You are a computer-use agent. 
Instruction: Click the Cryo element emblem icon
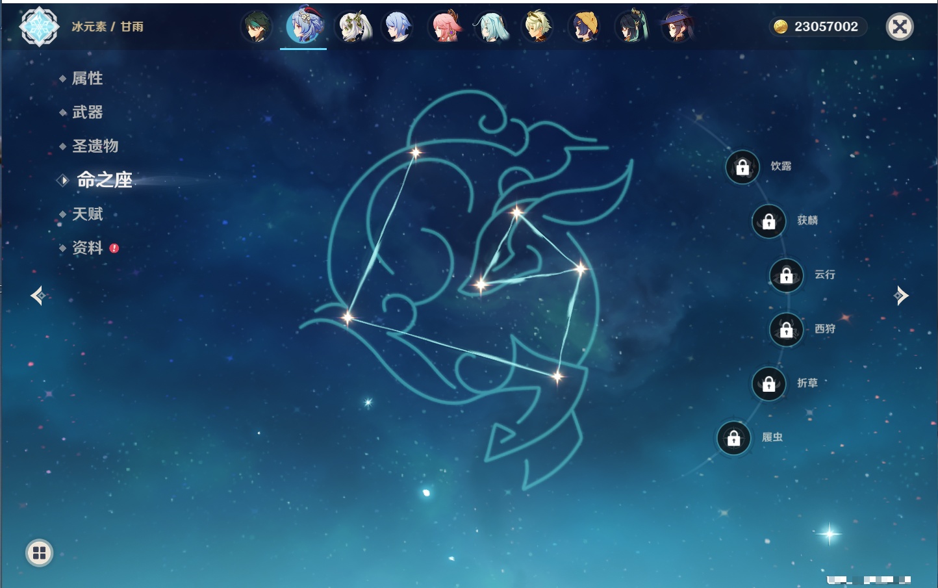coord(39,27)
